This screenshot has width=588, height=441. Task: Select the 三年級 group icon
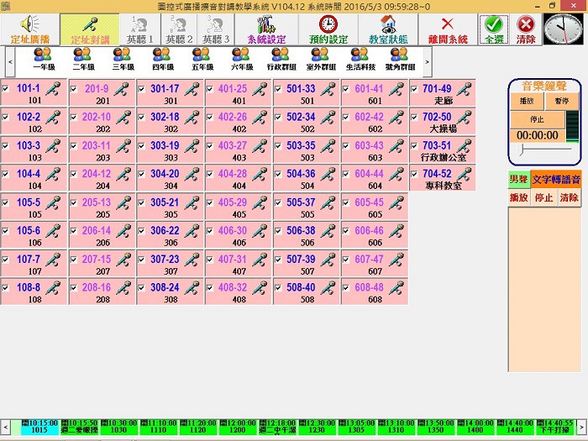point(124,55)
